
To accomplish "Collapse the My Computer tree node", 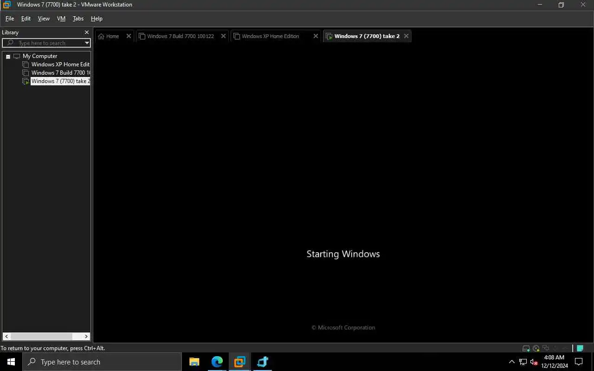I will point(8,56).
